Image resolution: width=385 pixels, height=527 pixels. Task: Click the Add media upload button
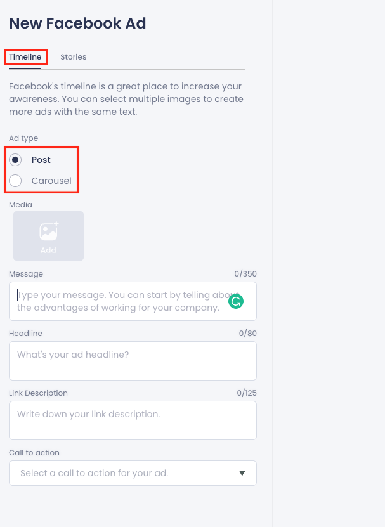[x=48, y=235]
